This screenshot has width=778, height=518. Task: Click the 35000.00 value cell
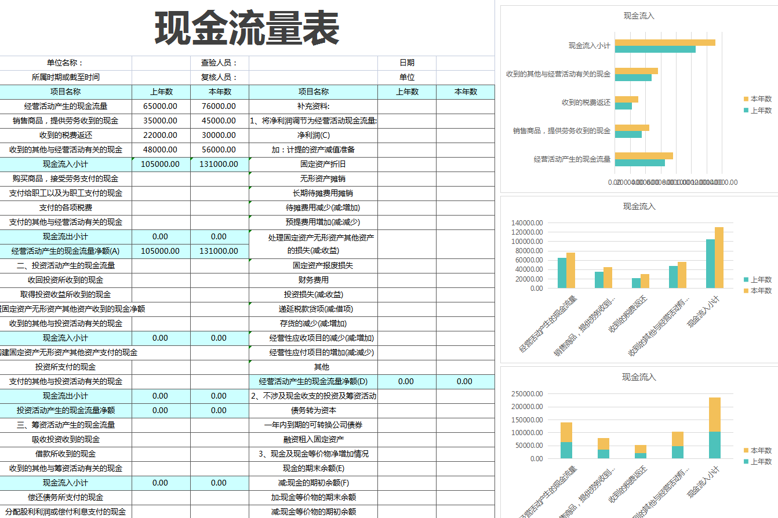(161, 121)
